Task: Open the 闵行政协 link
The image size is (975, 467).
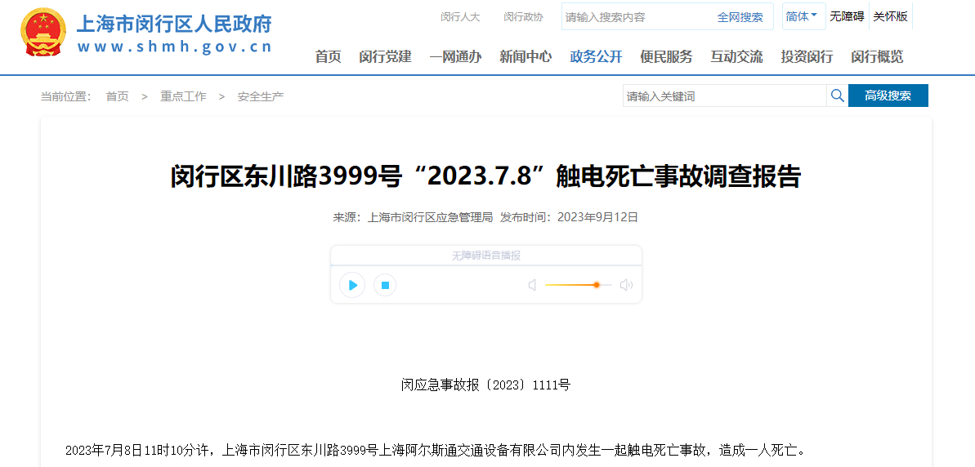Action: tap(523, 17)
